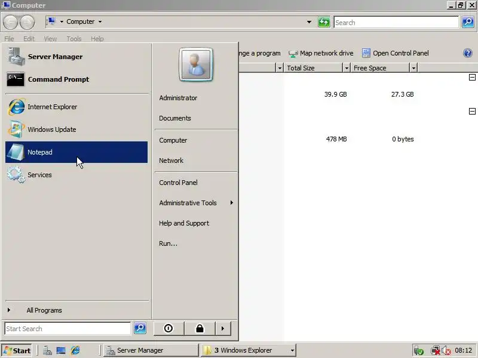478x358 pixels.
Task: Lock the computer with padlock button
Action: (x=200, y=329)
